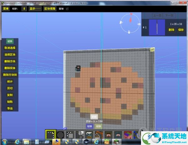188x145 pixels.
Task: Open 统计 block statistics
Action: [10, 82]
